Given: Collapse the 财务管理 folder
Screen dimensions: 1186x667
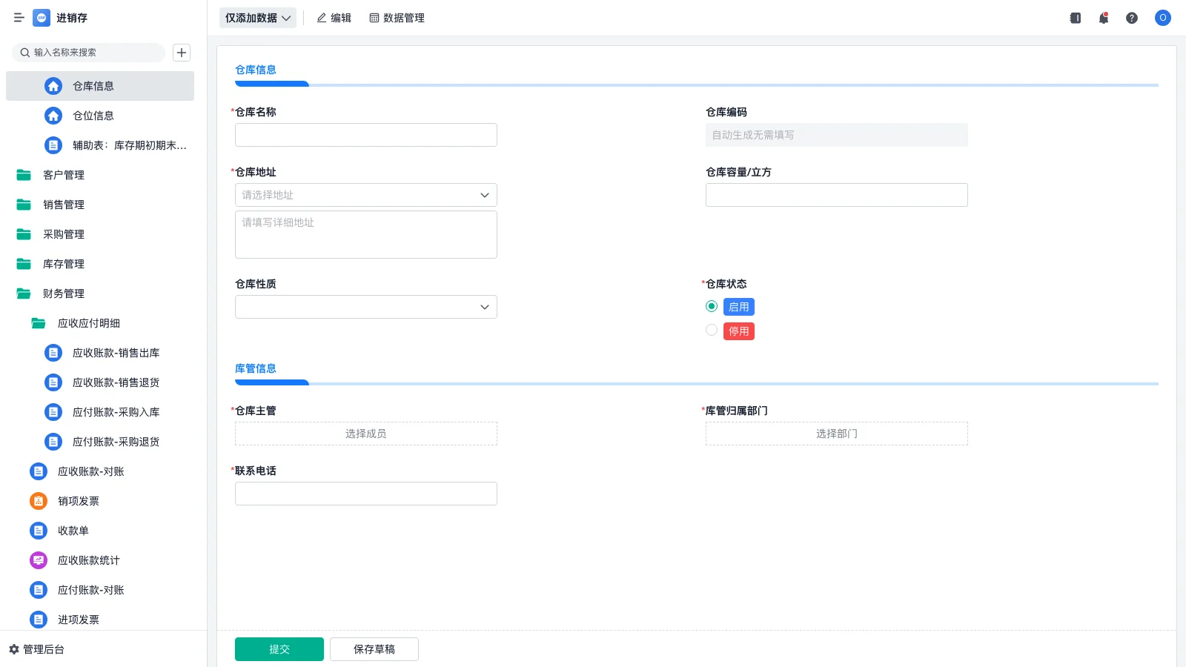Looking at the screenshot, I should (x=100, y=293).
